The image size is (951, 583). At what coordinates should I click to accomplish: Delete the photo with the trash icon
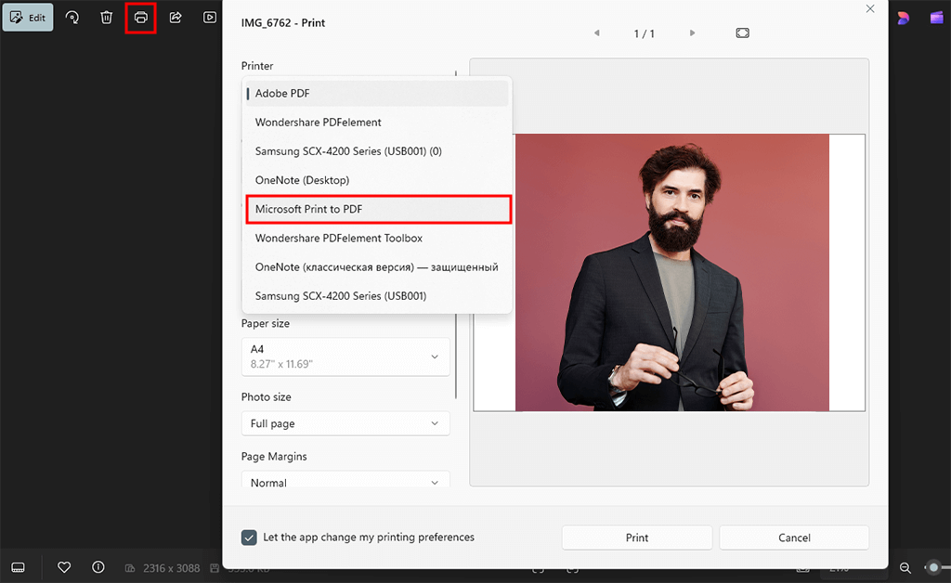[106, 18]
